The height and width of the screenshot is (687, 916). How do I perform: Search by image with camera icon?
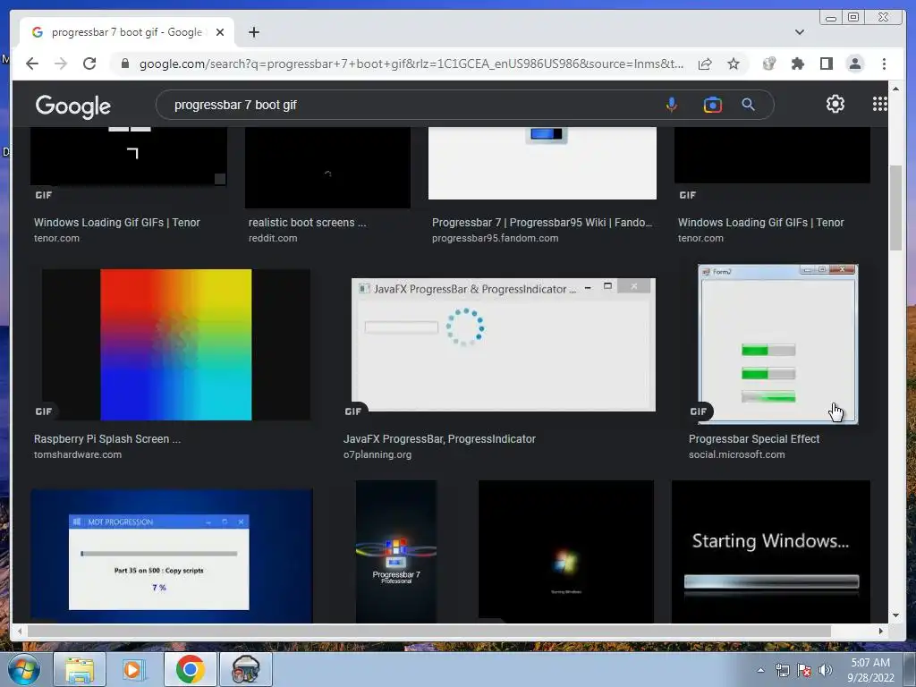tap(713, 106)
